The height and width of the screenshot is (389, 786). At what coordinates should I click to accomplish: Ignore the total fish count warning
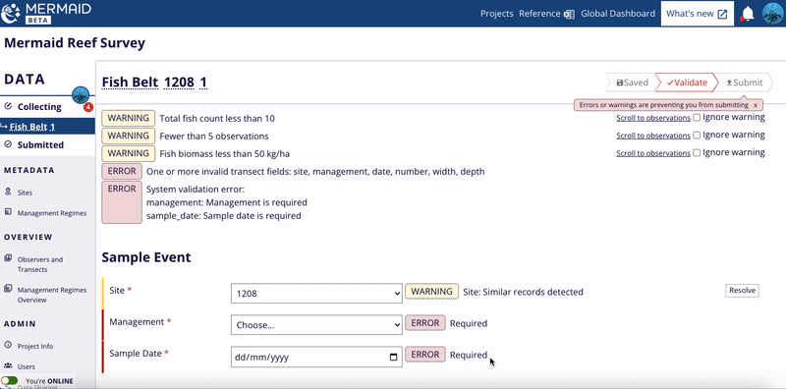[697, 118]
